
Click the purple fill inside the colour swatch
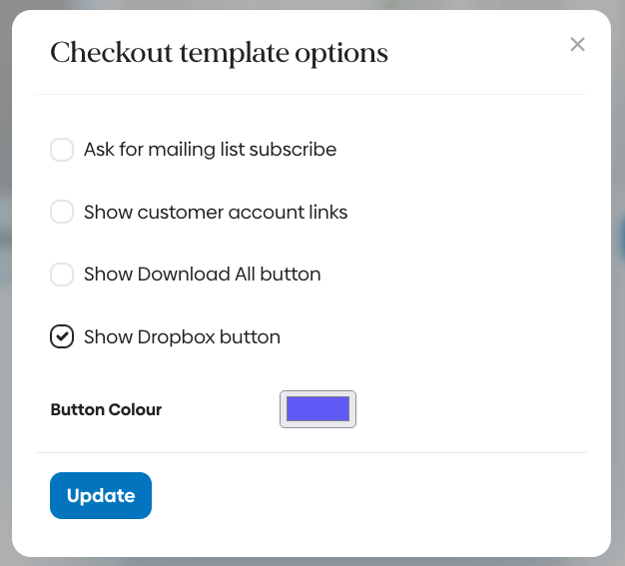pyautogui.click(x=317, y=408)
